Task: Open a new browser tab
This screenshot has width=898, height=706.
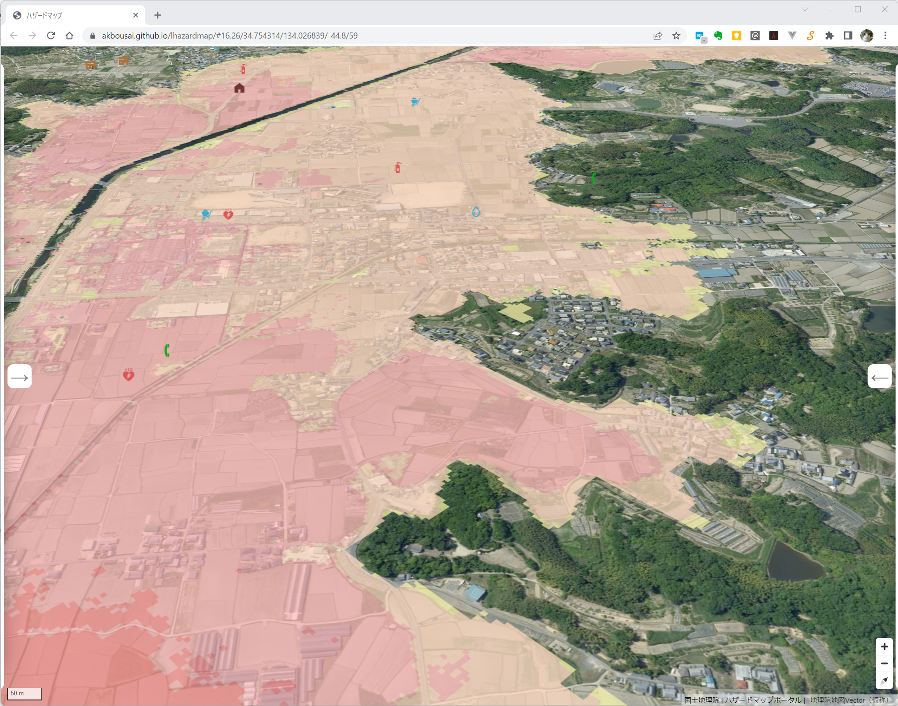Action: 157,15
